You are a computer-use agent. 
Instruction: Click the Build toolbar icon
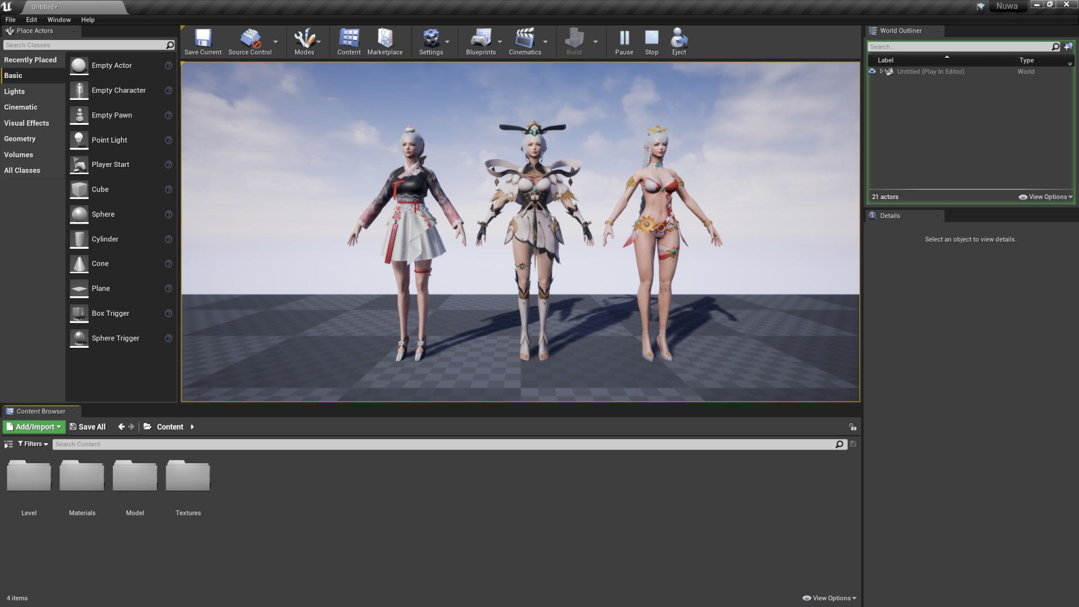tap(574, 38)
